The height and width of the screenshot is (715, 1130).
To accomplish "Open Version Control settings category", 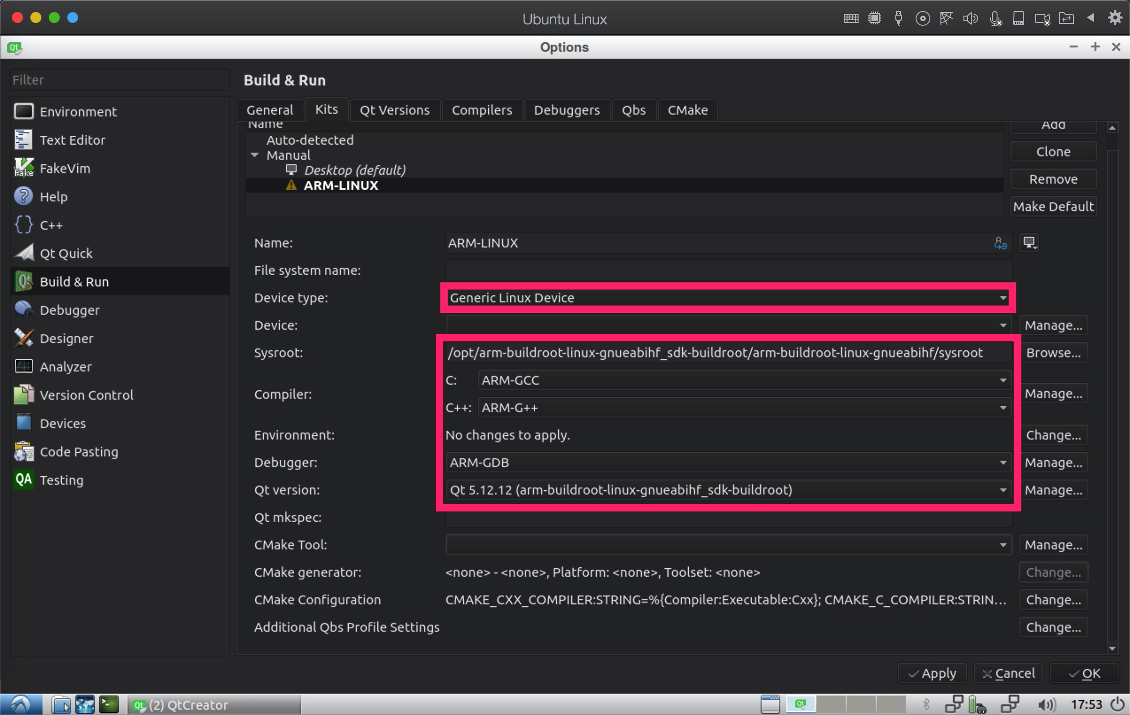I will (x=120, y=395).
